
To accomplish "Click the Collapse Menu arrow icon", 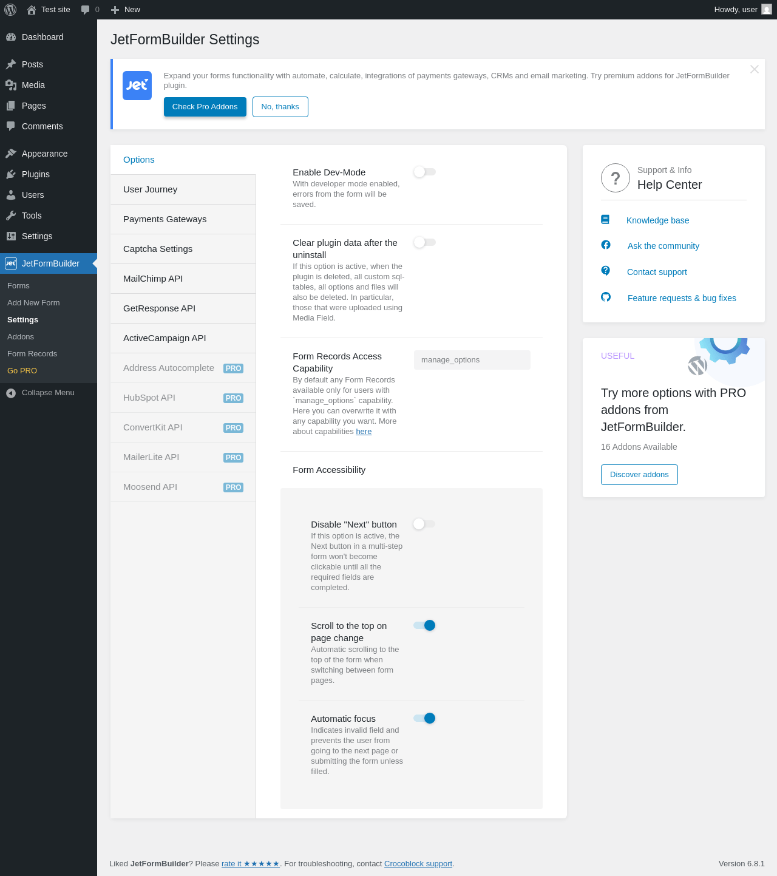I will [11, 393].
